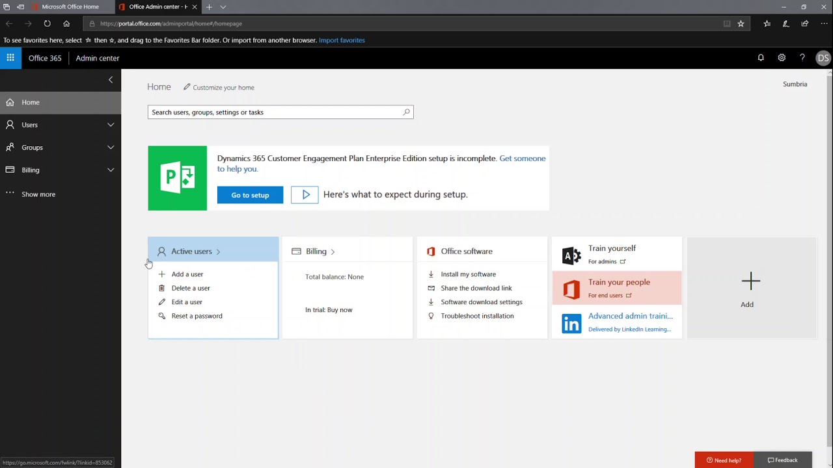This screenshot has width=833, height=468.
Task: Open the notifications bell
Action: (761, 58)
